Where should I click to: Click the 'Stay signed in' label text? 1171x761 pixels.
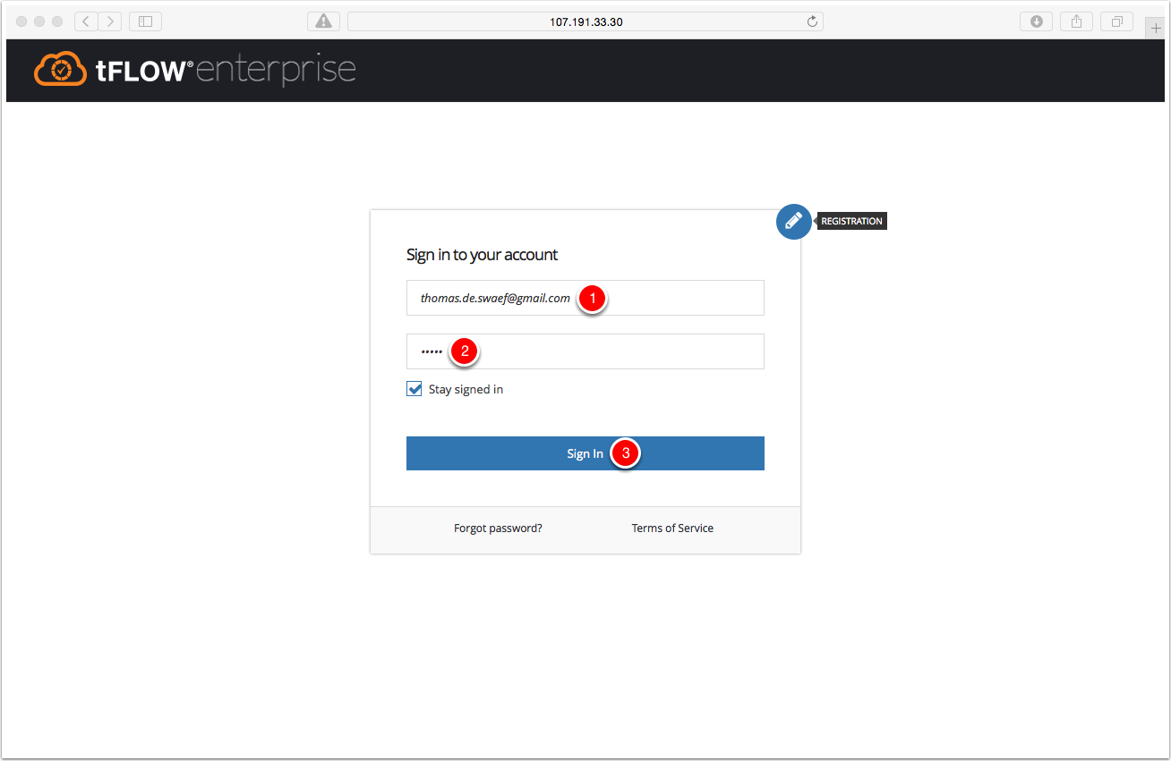pos(466,390)
